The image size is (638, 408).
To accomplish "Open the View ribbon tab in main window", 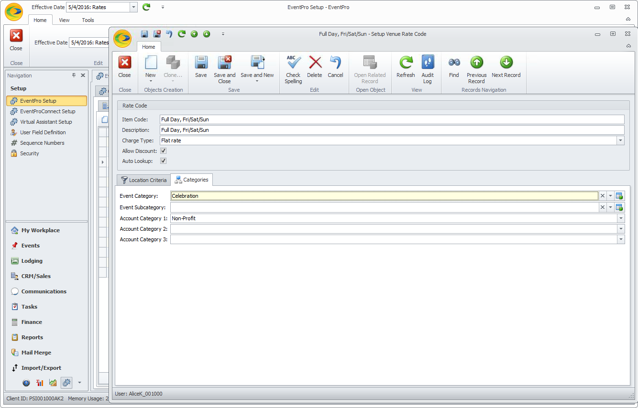I will [x=64, y=20].
